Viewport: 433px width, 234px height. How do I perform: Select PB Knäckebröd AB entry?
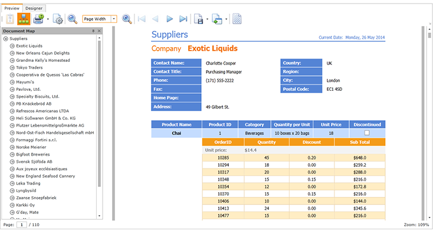click(x=34, y=104)
